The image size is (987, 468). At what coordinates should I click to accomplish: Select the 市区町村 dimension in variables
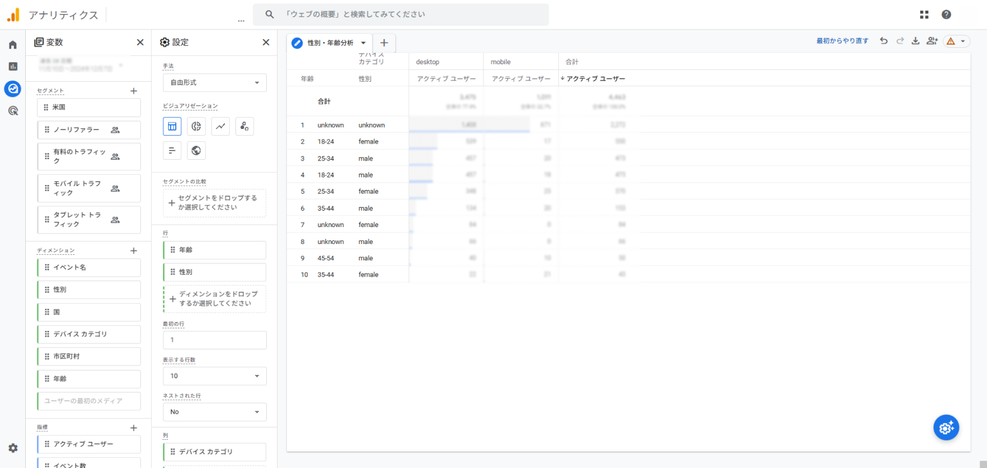89,356
